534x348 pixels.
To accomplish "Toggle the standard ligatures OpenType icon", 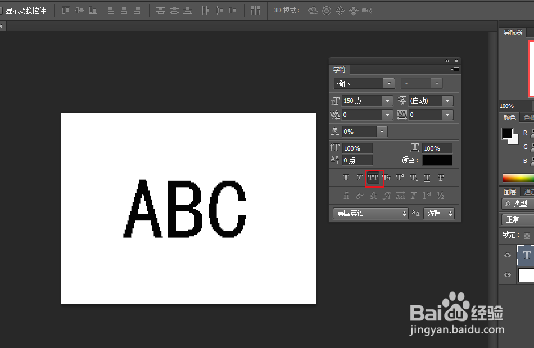I will pyautogui.click(x=346, y=196).
